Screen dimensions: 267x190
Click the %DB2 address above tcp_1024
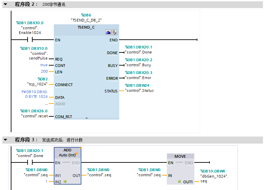point(43,79)
